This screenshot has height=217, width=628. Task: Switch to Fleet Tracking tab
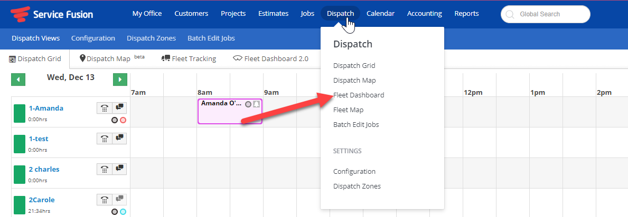(189, 59)
